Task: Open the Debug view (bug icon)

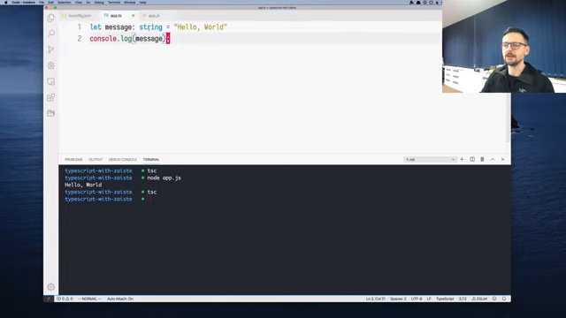Action: (x=51, y=65)
